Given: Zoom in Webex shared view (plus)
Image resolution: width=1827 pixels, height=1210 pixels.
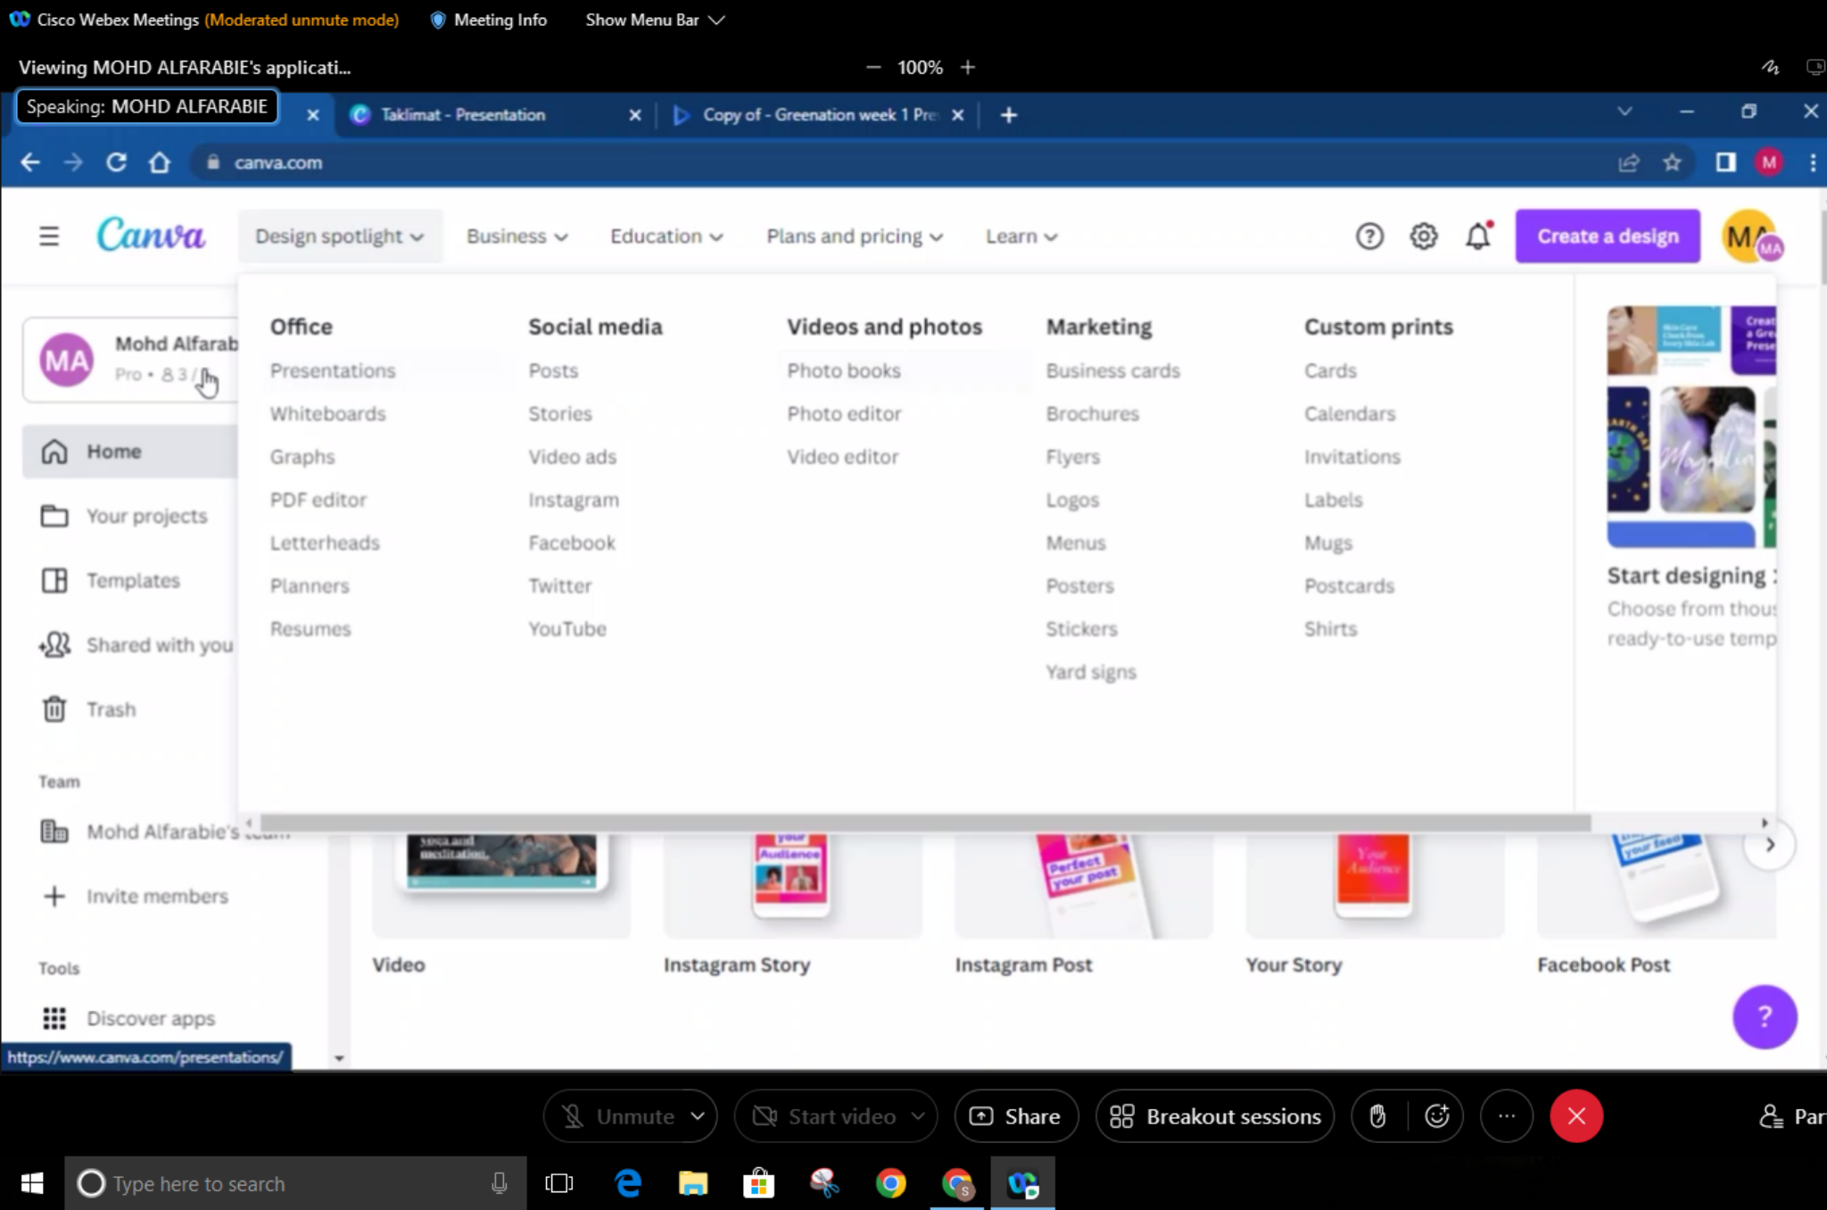Looking at the screenshot, I should click(968, 67).
